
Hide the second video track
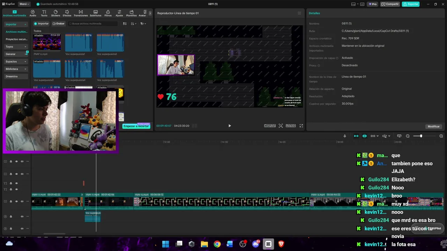pyautogui.click(x=16, y=174)
